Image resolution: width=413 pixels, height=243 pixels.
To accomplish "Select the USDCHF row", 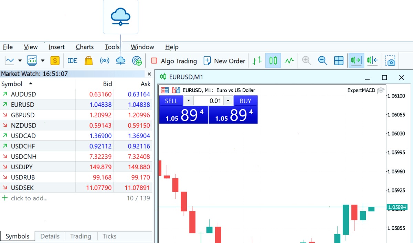I will tap(76, 146).
